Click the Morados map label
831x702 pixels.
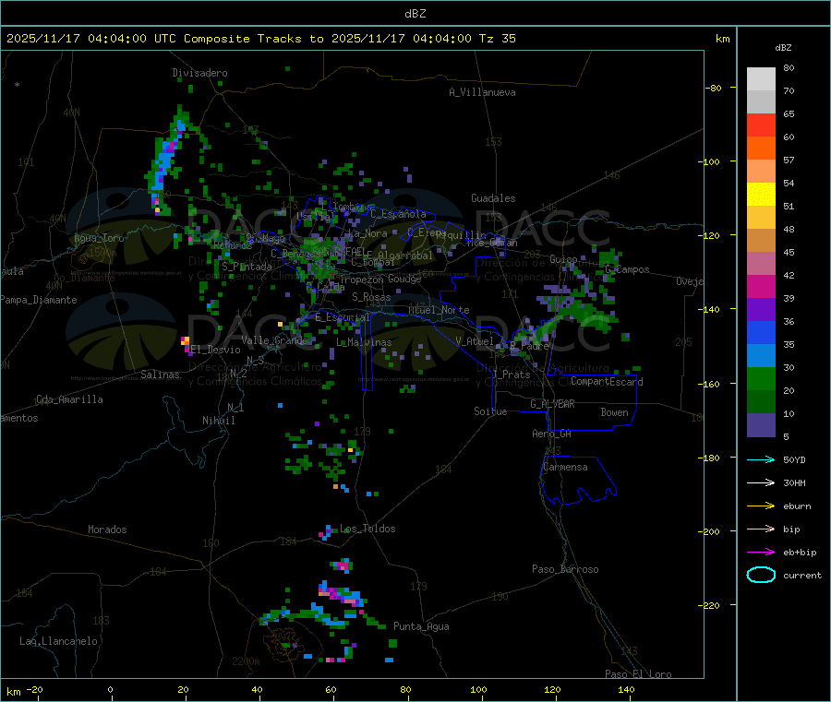pos(108,529)
